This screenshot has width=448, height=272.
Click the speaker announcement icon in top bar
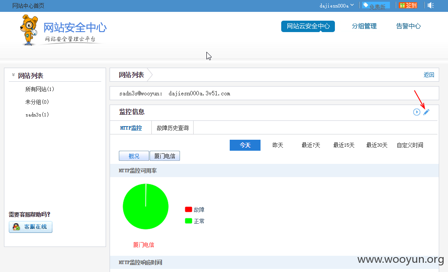(431, 5)
